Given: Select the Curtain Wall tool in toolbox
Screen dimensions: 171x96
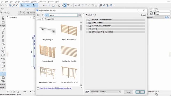Looking at the screenshot, I should (3, 66).
